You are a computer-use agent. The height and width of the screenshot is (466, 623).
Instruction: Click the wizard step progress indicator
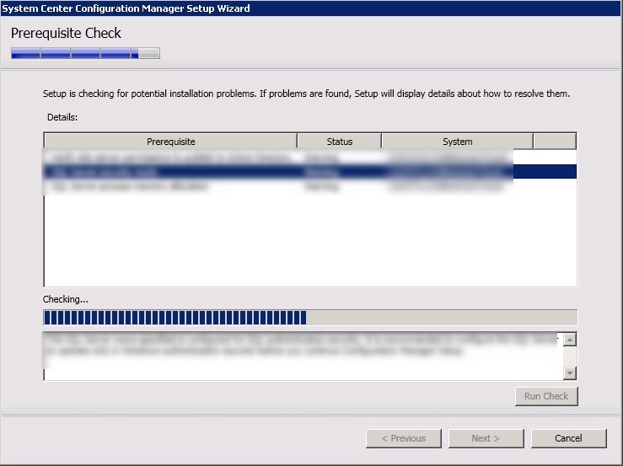[x=85, y=53]
